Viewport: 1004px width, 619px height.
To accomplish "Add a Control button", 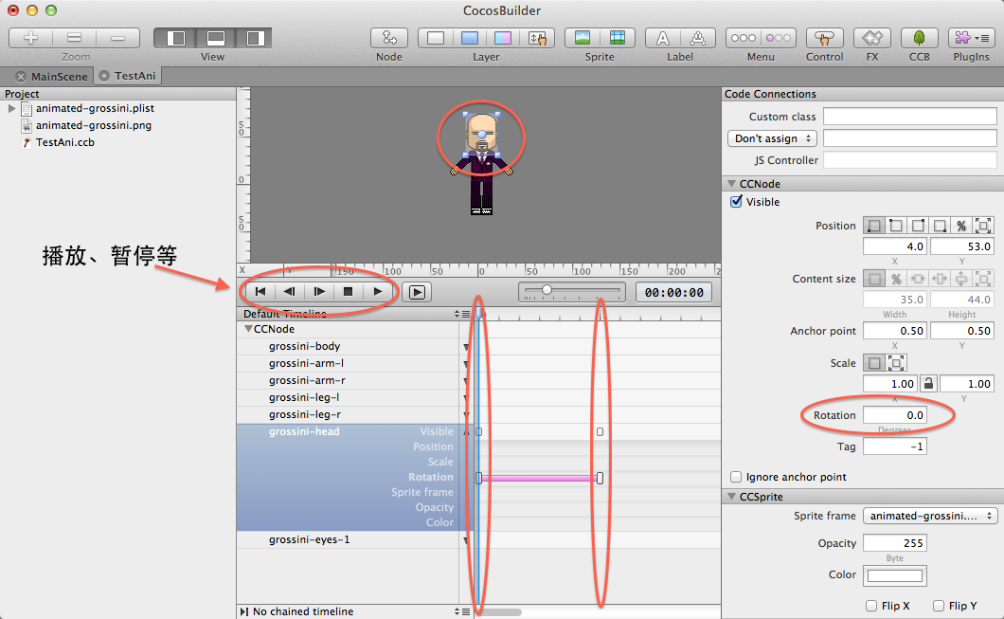I will pos(824,39).
